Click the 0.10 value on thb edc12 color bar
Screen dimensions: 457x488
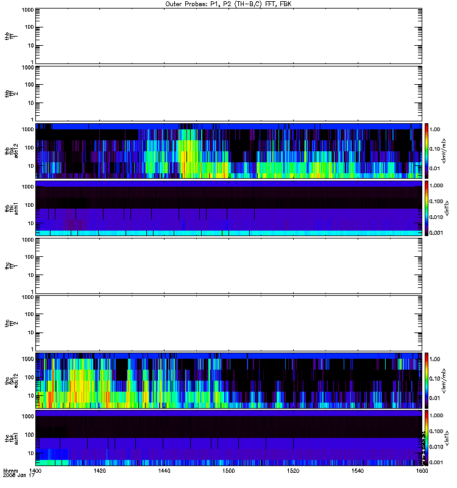[x=434, y=149]
